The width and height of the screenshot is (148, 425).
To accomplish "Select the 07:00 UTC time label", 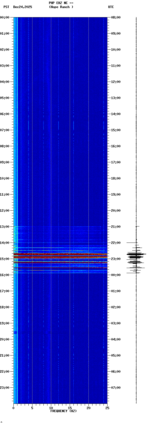I will coord(116,388).
